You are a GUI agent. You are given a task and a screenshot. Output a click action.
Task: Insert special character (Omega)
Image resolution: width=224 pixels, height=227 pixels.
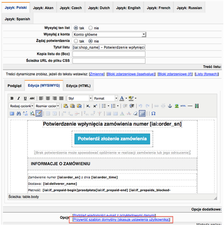click(154, 114)
